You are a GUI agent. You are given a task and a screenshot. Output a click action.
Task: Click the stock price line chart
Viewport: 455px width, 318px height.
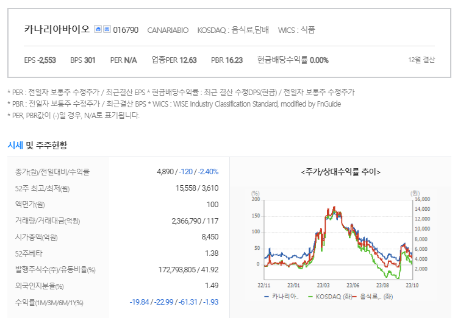[338, 239]
